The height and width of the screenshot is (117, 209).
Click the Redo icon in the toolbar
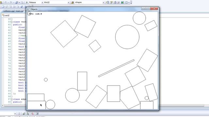pyautogui.click(x=11, y=2)
